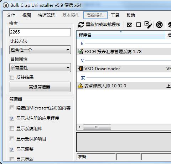This screenshot has width=171, height=164.
Task: Open the 文件 menu
Action: (x=11, y=15)
